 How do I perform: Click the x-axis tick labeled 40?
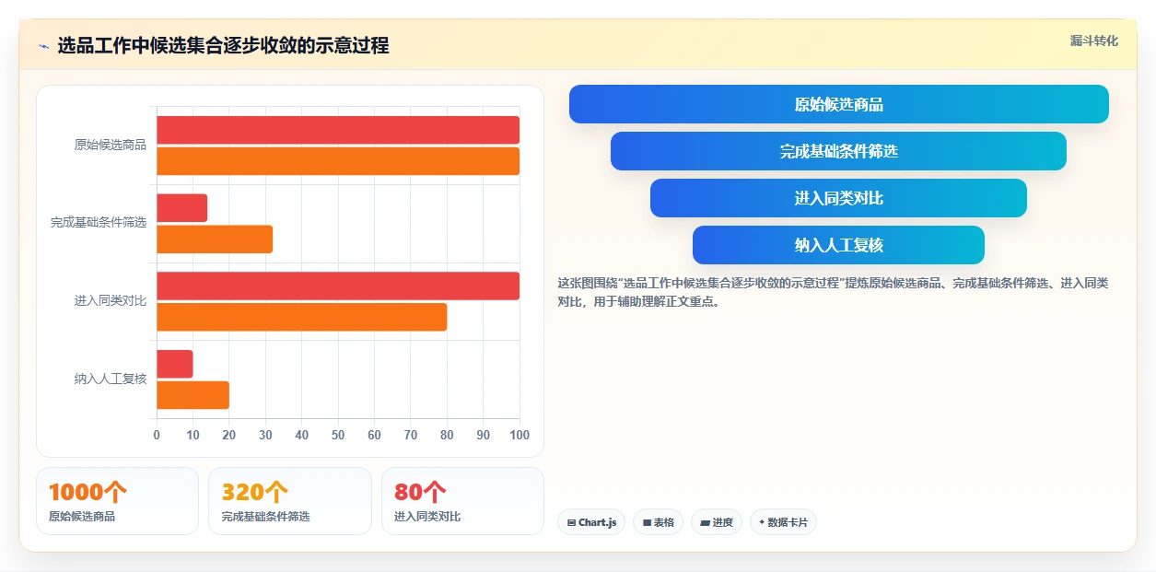click(x=302, y=435)
